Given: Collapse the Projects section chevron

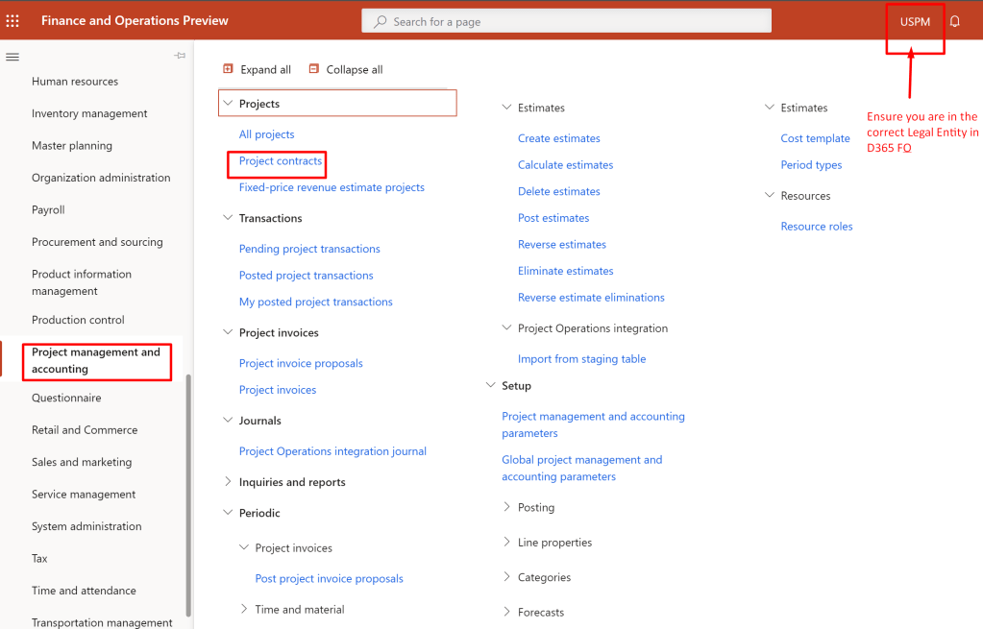Looking at the screenshot, I should (x=228, y=104).
